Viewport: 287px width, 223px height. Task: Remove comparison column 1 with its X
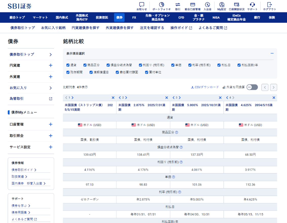click(x=113, y=97)
